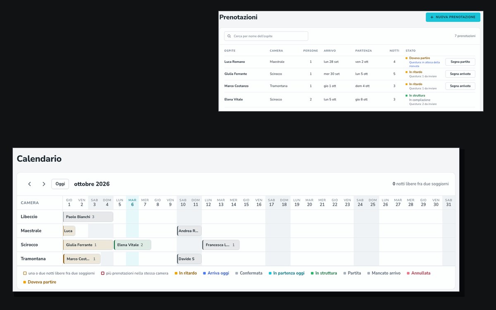The height and width of the screenshot is (310, 496).
Task: Open Giulia Ferrante booking block in calendar
Action: click(x=88, y=245)
